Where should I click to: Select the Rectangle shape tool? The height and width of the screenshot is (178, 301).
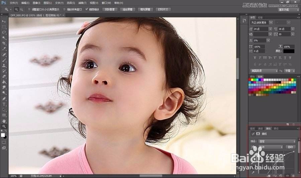point(4,115)
